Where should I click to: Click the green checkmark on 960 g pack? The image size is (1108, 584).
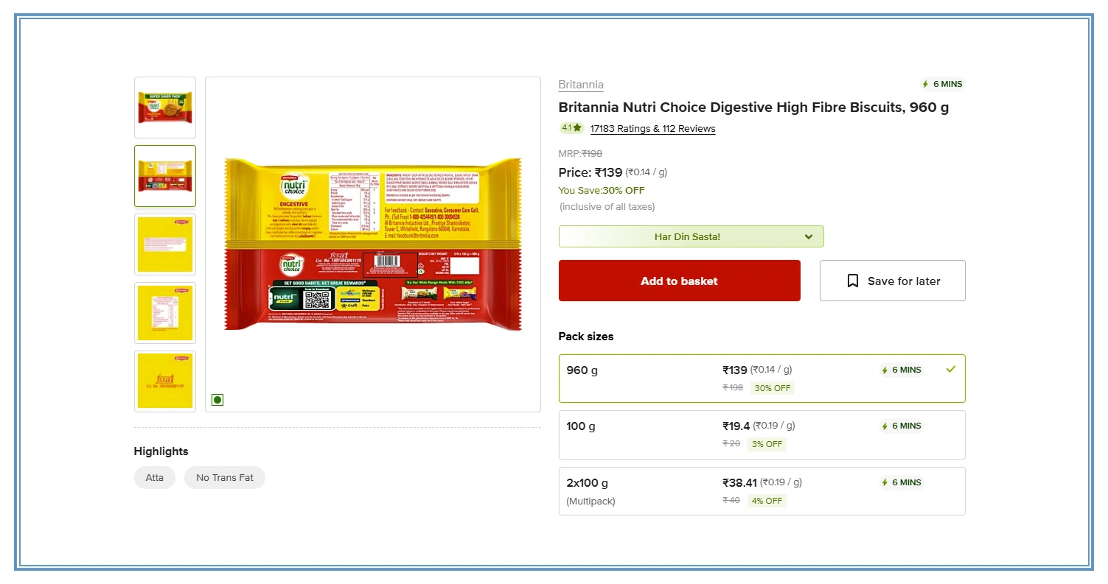[950, 369]
